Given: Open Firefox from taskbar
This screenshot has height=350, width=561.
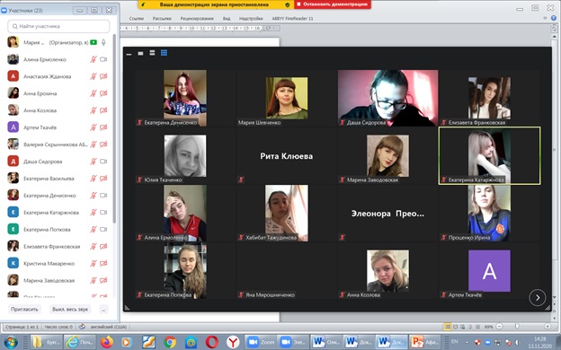Looking at the screenshot, I should click(x=107, y=342).
